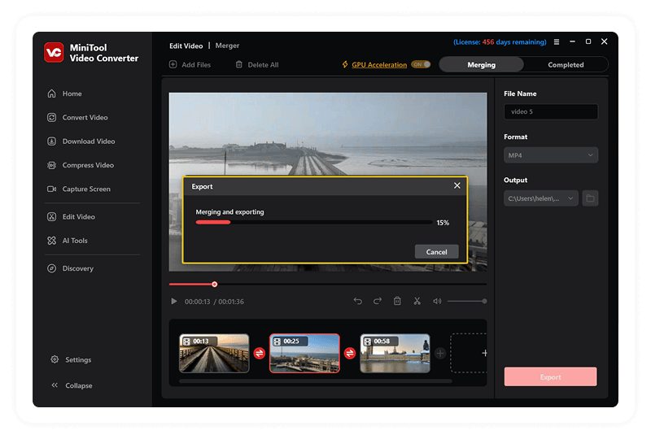Toggle the GPU Acceleration ON switch
Viewport: 651px width, 439px height.
pos(421,64)
